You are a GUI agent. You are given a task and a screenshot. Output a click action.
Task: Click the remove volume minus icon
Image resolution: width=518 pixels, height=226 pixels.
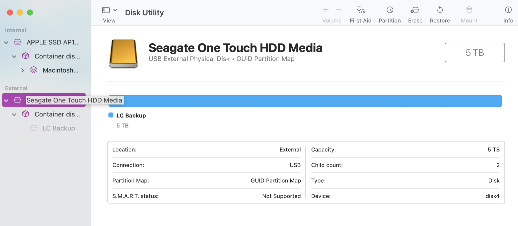[x=338, y=10]
